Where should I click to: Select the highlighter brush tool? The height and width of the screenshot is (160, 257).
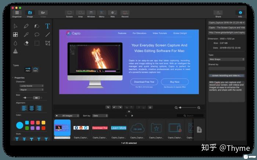37,26
